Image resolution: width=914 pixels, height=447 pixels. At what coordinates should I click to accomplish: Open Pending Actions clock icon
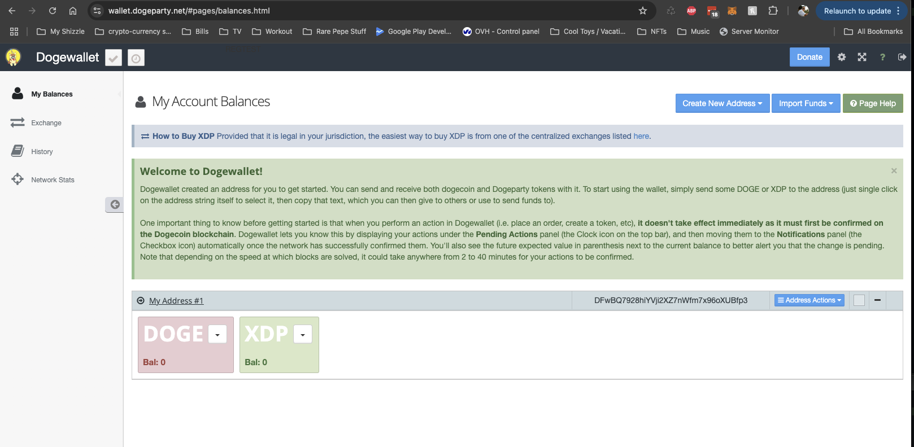136,58
